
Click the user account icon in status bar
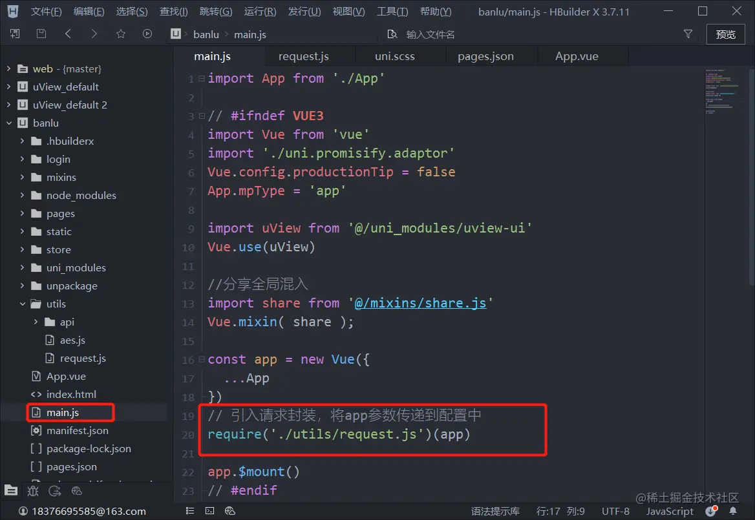(x=23, y=511)
